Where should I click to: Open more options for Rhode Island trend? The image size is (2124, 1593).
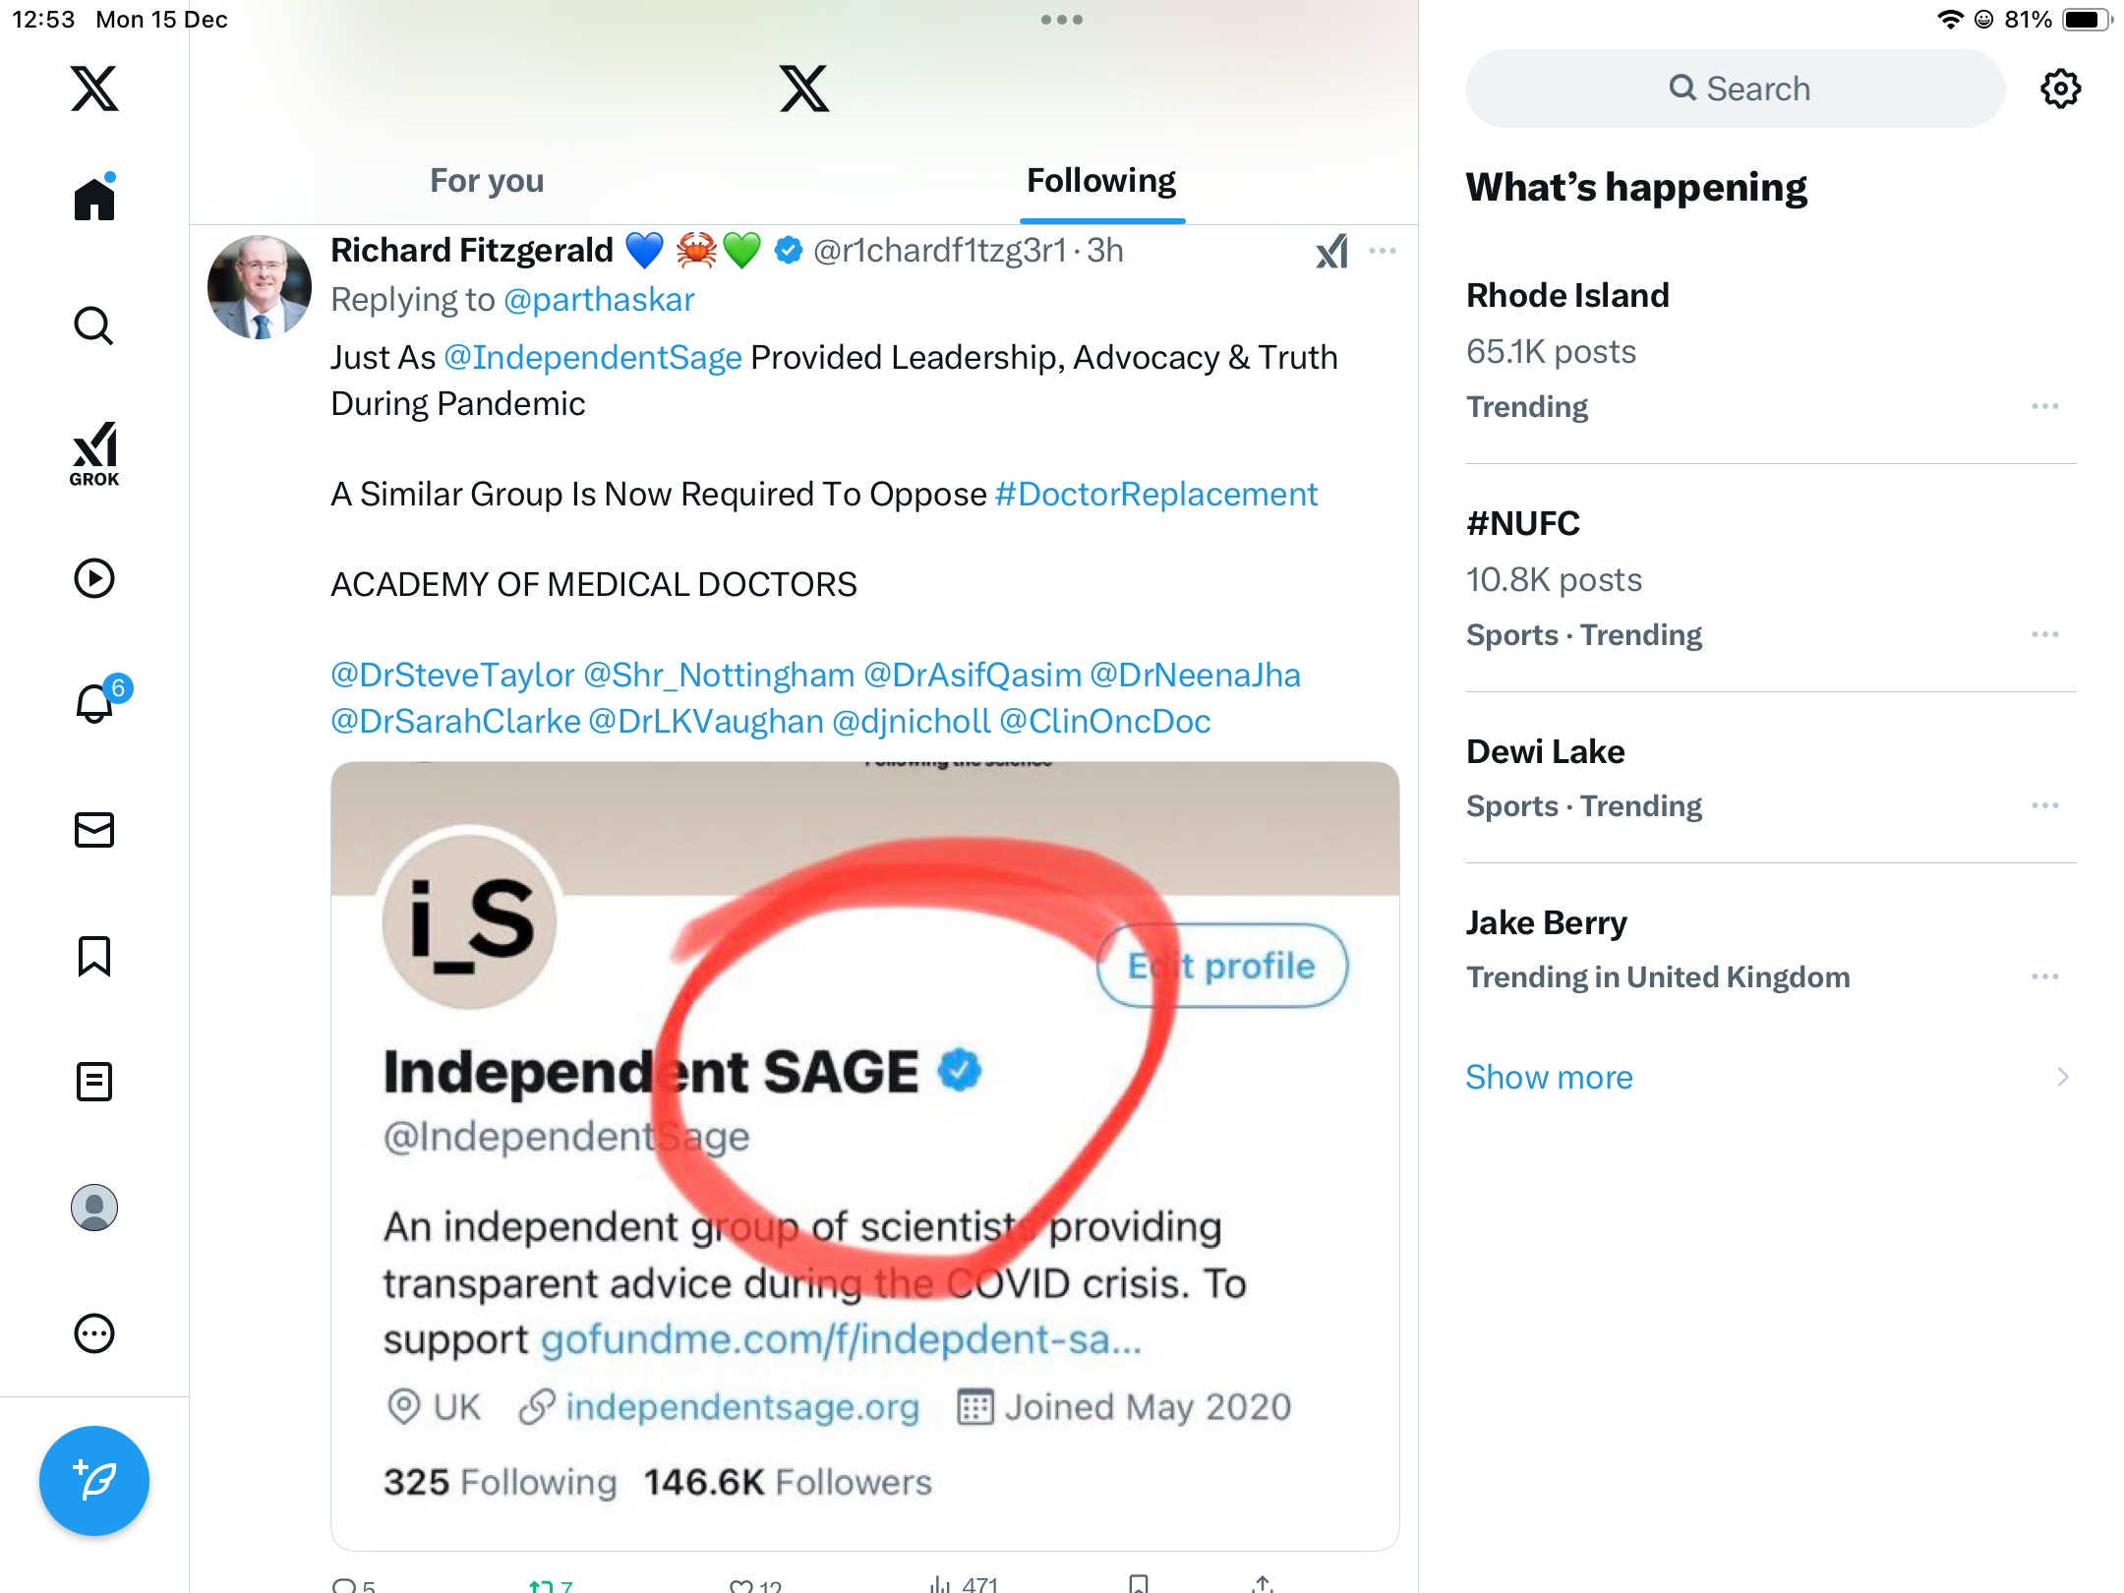(x=2045, y=406)
